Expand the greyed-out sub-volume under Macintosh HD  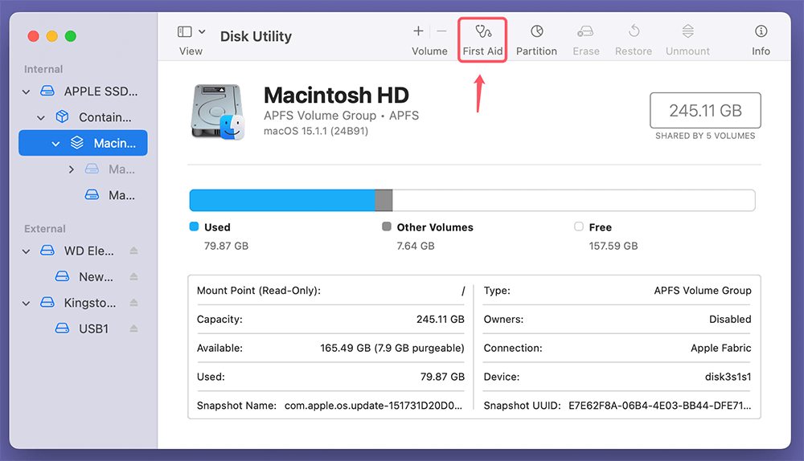click(x=72, y=169)
